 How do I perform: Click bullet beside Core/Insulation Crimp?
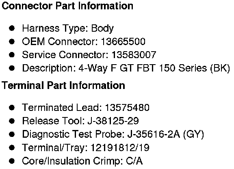pyautogui.click(x=12, y=161)
